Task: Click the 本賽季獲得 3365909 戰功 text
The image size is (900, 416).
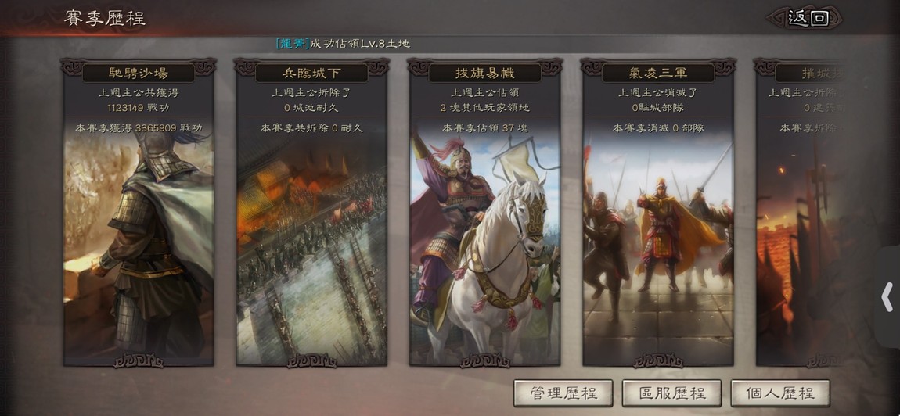Action: click(139, 128)
